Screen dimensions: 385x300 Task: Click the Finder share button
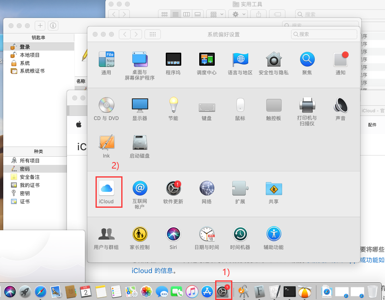pyautogui.click(x=258, y=14)
